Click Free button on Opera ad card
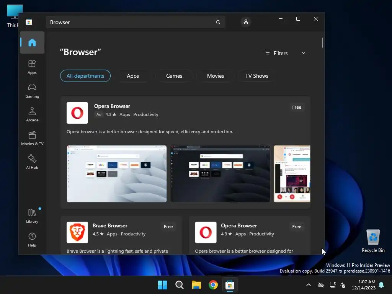This screenshot has height=294, width=392. tap(297, 107)
